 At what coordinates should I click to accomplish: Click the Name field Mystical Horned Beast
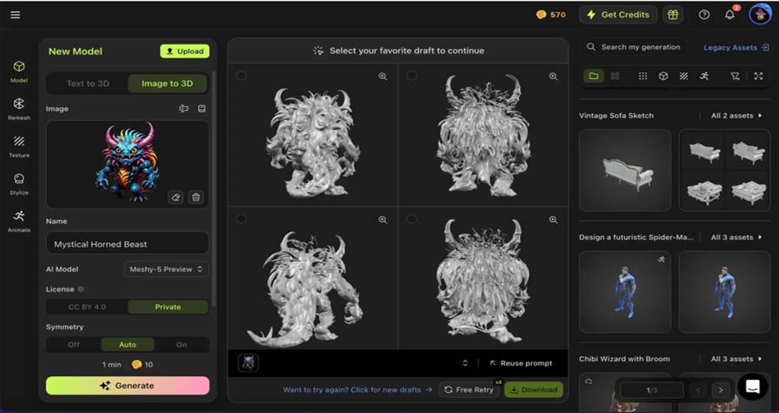click(x=128, y=244)
